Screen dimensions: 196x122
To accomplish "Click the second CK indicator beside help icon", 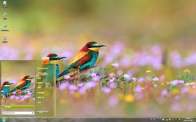I will click(154, 119).
